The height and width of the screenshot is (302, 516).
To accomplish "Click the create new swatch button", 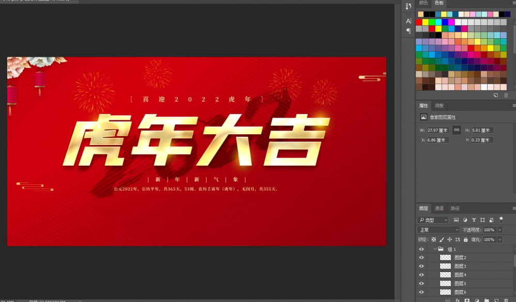I will [495, 95].
